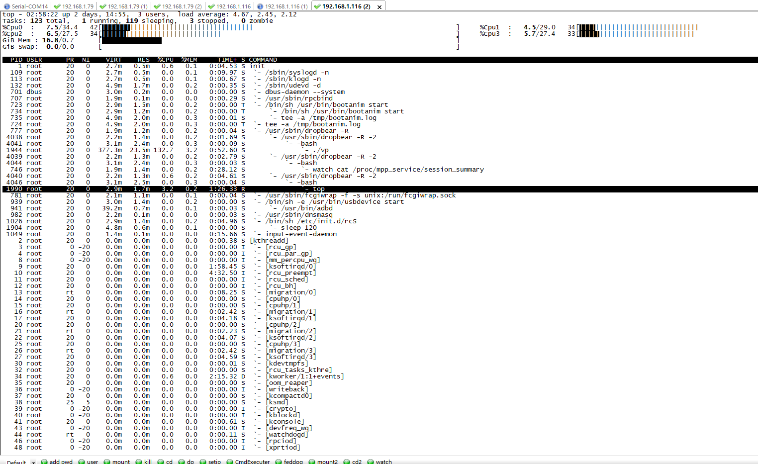Run the cd command button

(x=165, y=462)
